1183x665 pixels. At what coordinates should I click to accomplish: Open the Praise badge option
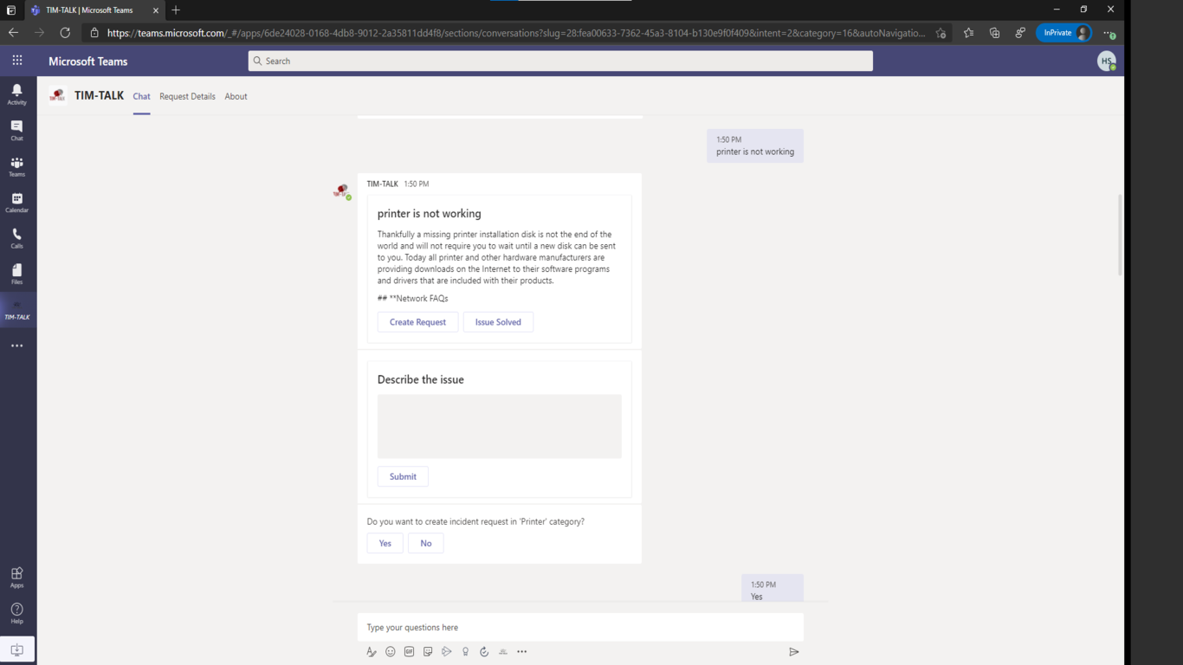click(x=465, y=652)
